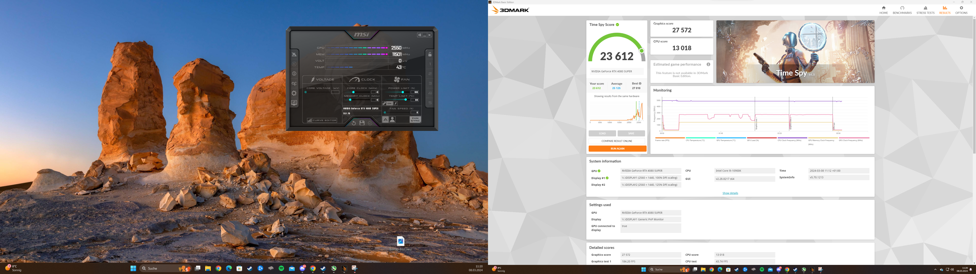Image resolution: width=976 pixels, height=274 pixels.
Task: Toggle automatic fan speed A button
Action: tap(385, 119)
